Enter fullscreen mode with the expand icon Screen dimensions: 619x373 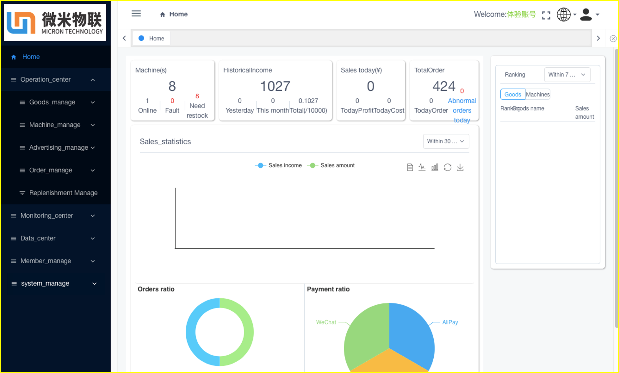(x=546, y=15)
